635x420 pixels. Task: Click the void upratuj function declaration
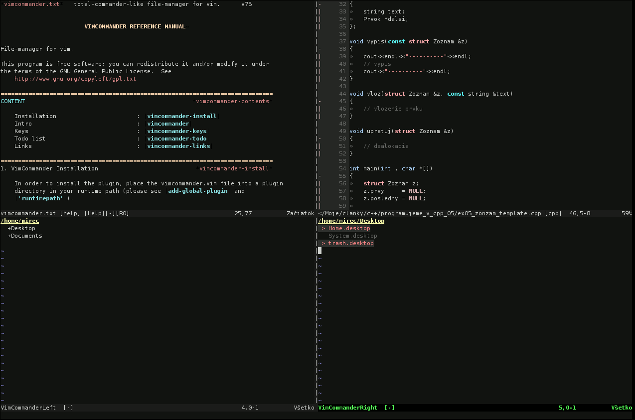click(x=401, y=131)
